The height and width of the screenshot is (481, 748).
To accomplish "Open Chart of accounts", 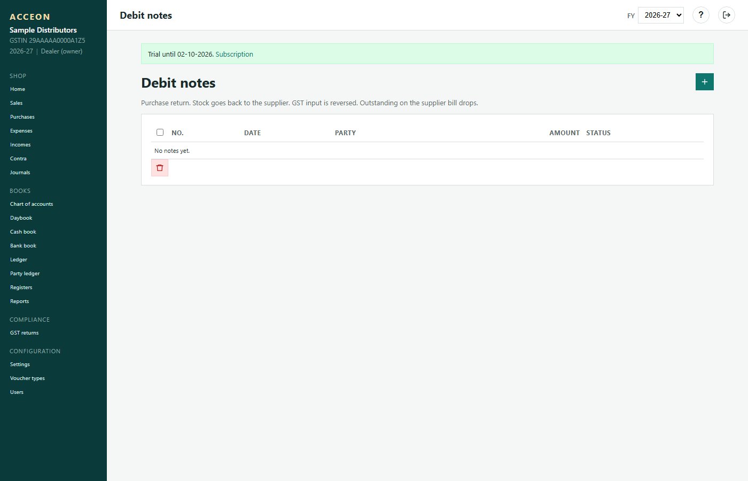I will click(x=32, y=204).
